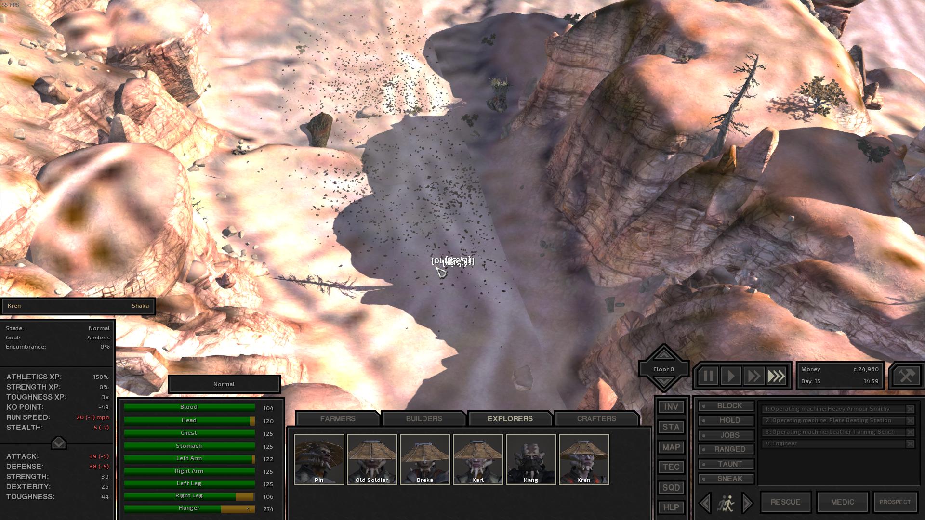The height and width of the screenshot is (520, 925).
Task: Toggle the BLOCK stance
Action: pos(727,406)
